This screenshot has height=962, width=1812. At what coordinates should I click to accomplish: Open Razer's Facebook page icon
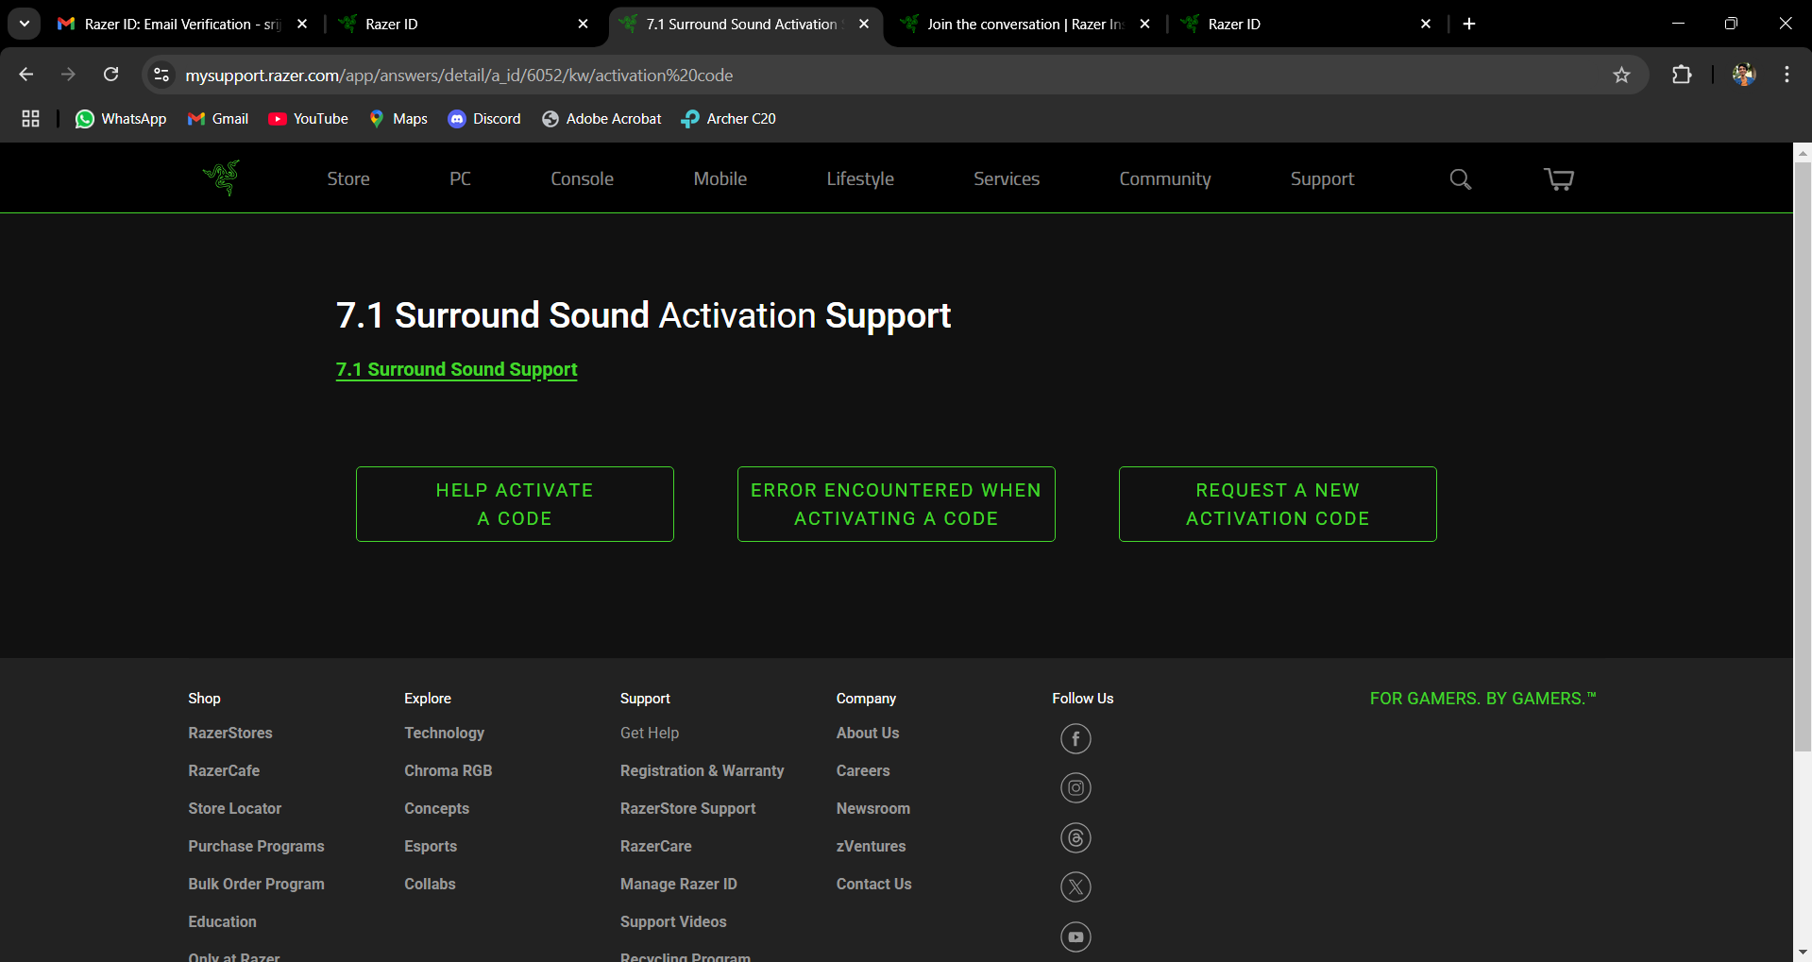pos(1075,738)
